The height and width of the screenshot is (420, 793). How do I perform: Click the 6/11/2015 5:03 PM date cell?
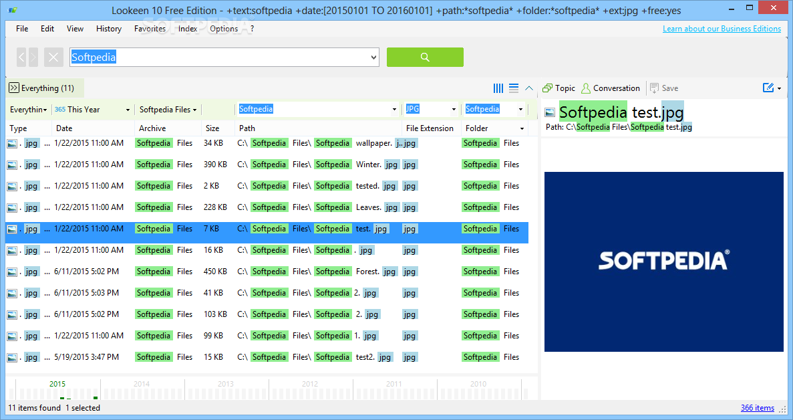point(86,293)
